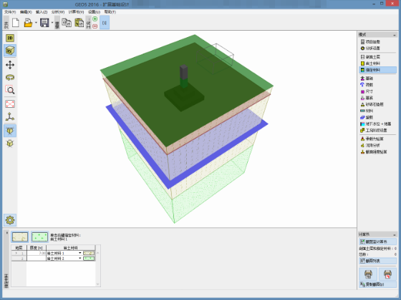The width and height of the screenshot is (401, 300).
Task: Switch to the 2D view mode
Action: point(10,38)
